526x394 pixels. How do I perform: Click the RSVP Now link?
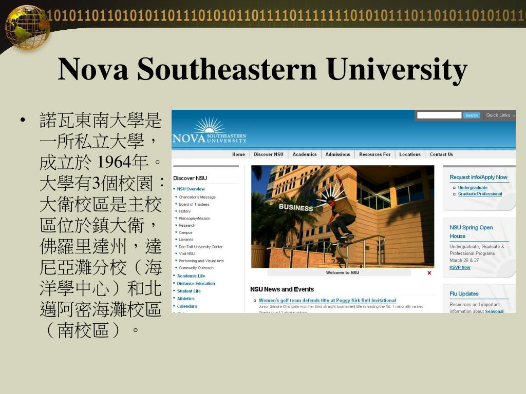460,267
